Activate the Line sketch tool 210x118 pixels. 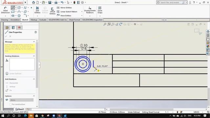coord(13,8)
